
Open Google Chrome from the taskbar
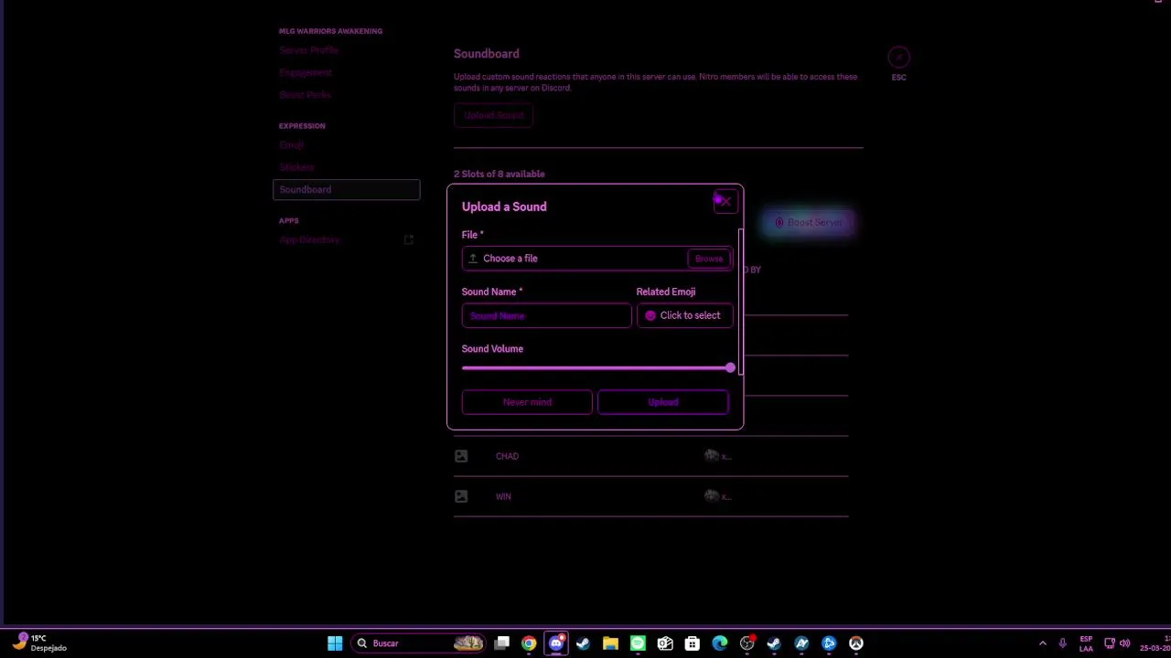(x=529, y=643)
